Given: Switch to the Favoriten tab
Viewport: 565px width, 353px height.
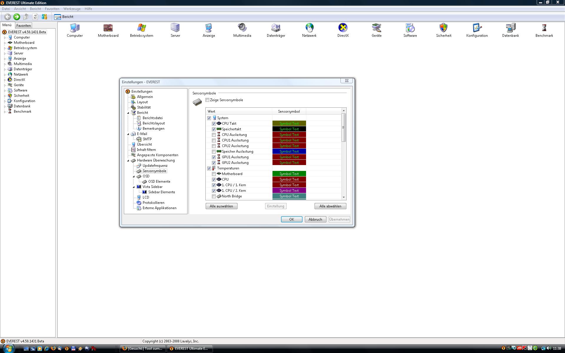Looking at the screenshot, I should click(x=24, y=26).
